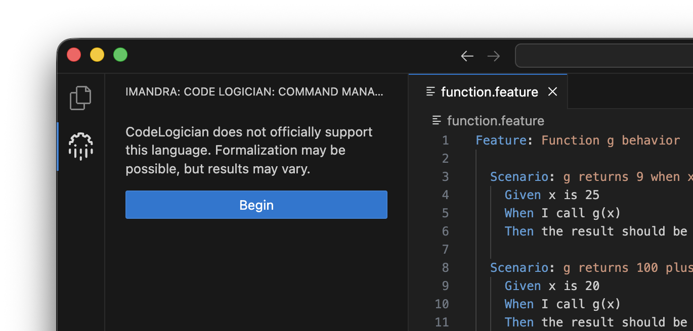Screen dimensions: 693x331
Task: Click the Scenario line about g returns 100 plus
Action: coord(582,267)
